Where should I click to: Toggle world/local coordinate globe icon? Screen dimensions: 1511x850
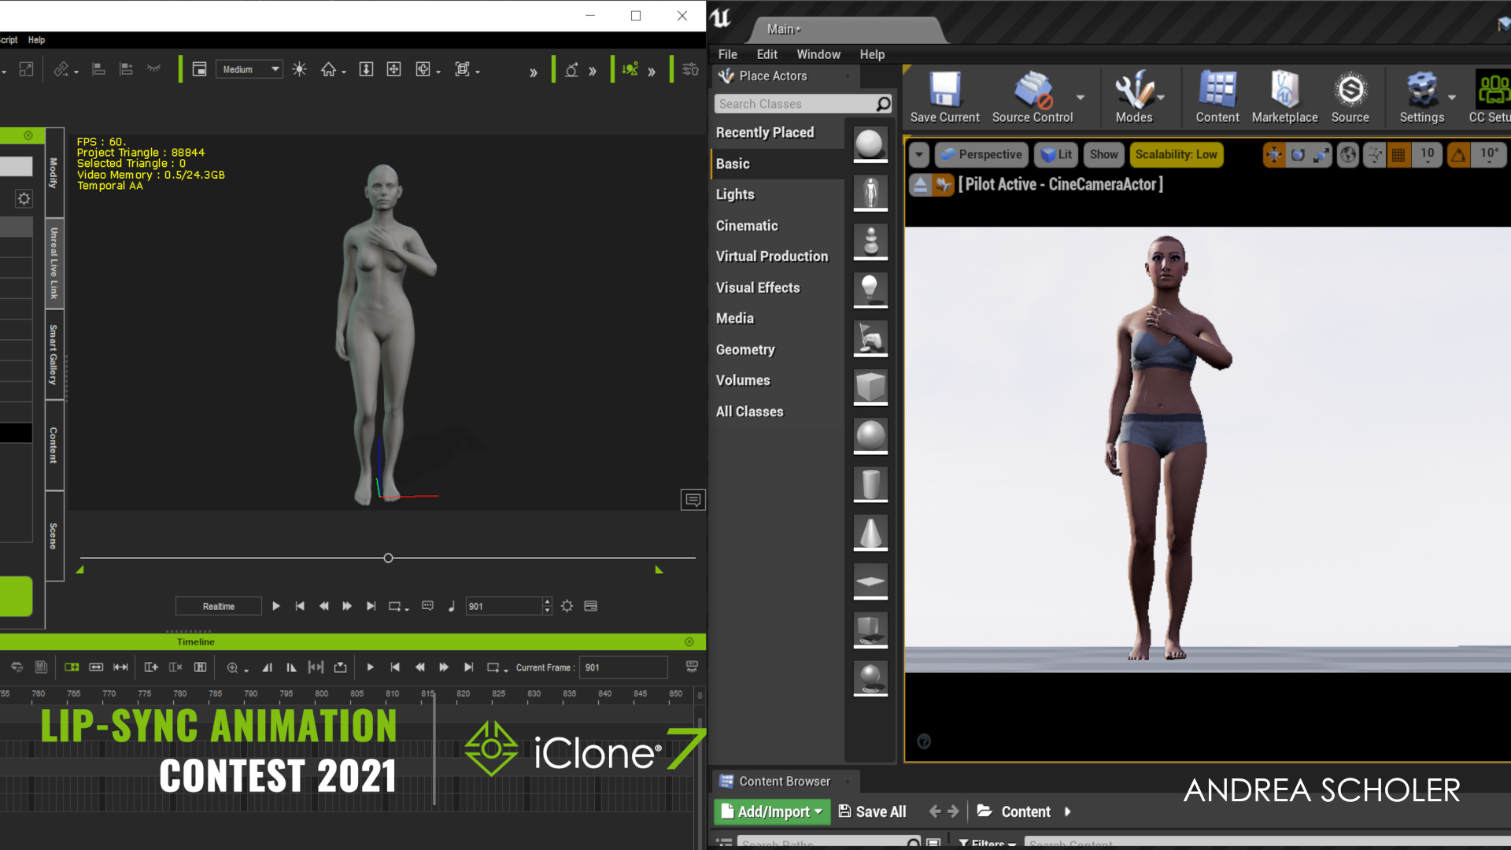[1348, 155]
